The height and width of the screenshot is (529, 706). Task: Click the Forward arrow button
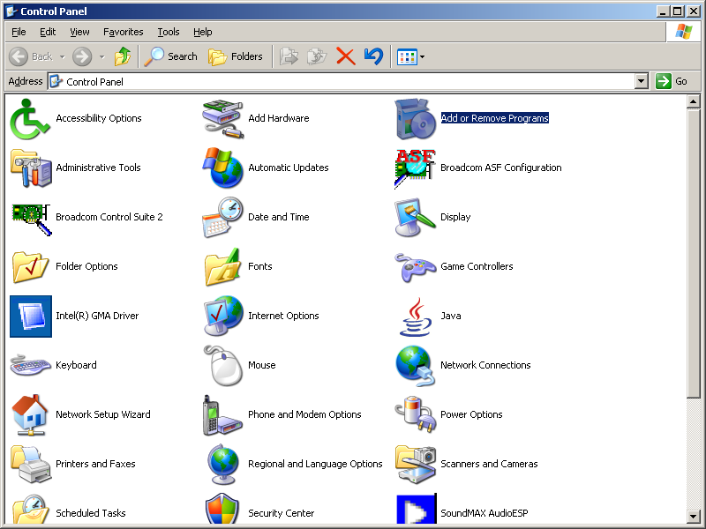click(82, 56)
